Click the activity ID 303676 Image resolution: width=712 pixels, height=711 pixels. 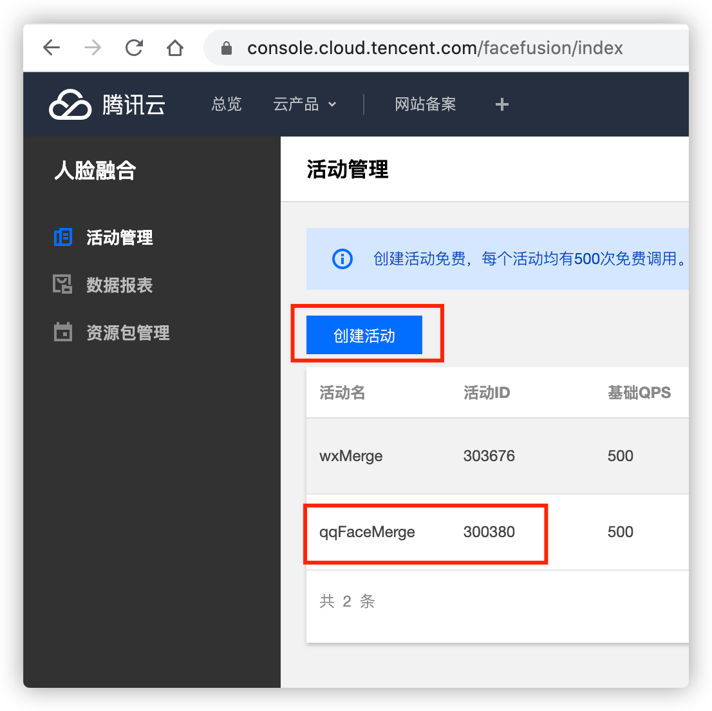click(x=489, y=456)
